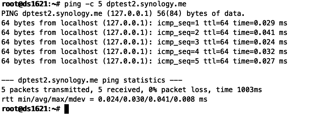Click the time 1003ms text
The image size is (309, 115).
coord(239,90)
